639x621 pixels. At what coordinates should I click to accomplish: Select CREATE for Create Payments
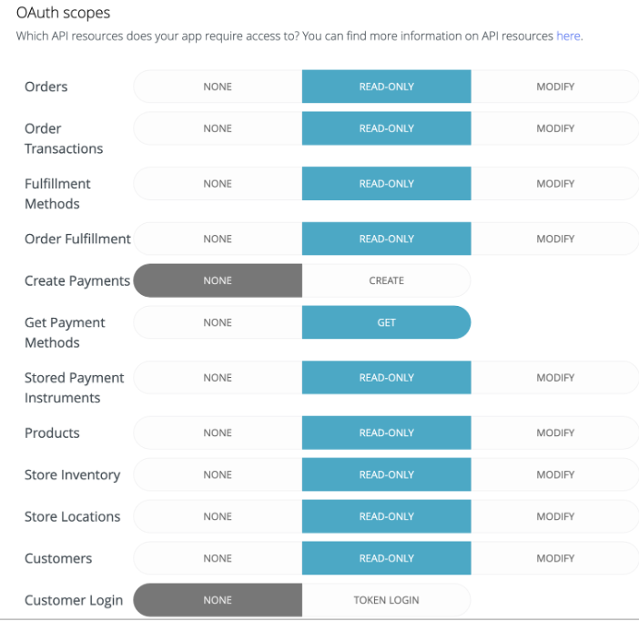[386, 280]
